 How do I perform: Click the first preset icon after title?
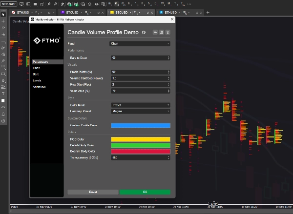coord(155,33)
